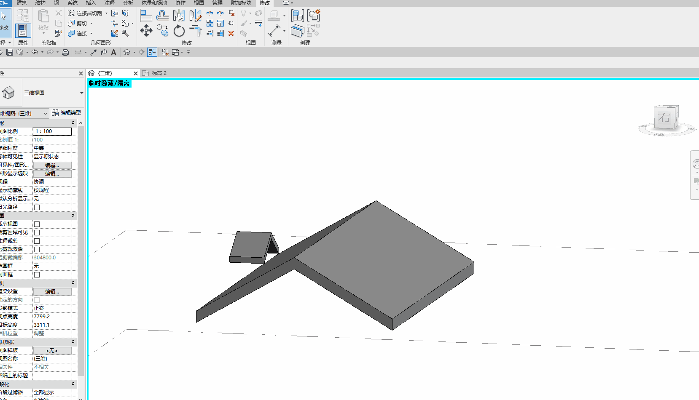Open the 连接 dropdown arrow
This screenshot has width=699, height=400.
tap(91, 34)
